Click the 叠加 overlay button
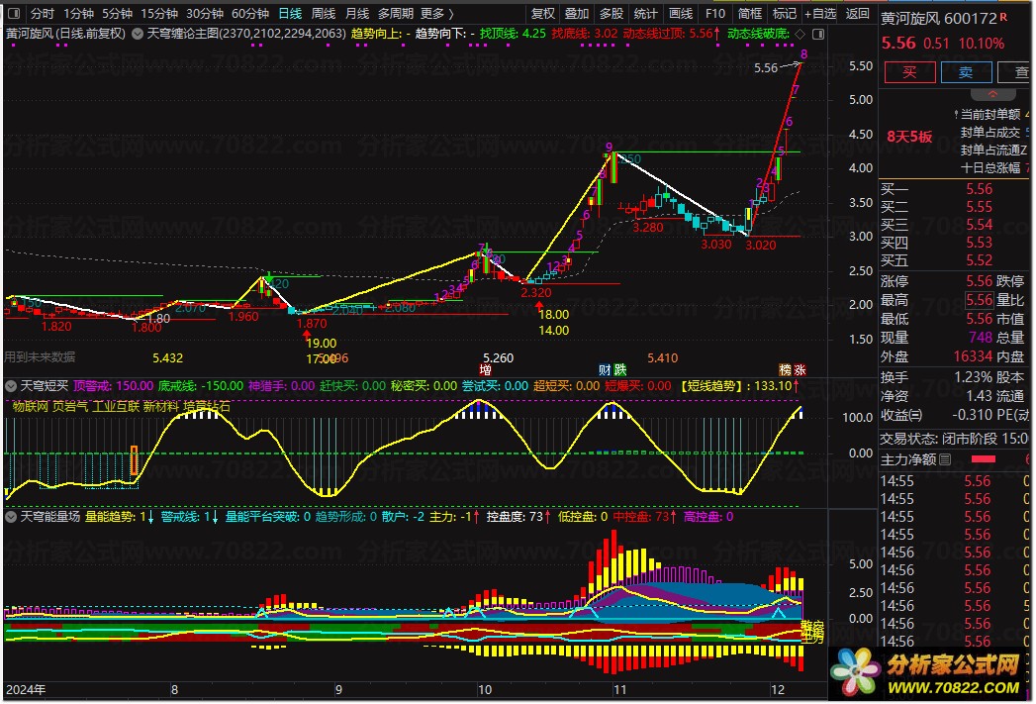 click(576, 13)
